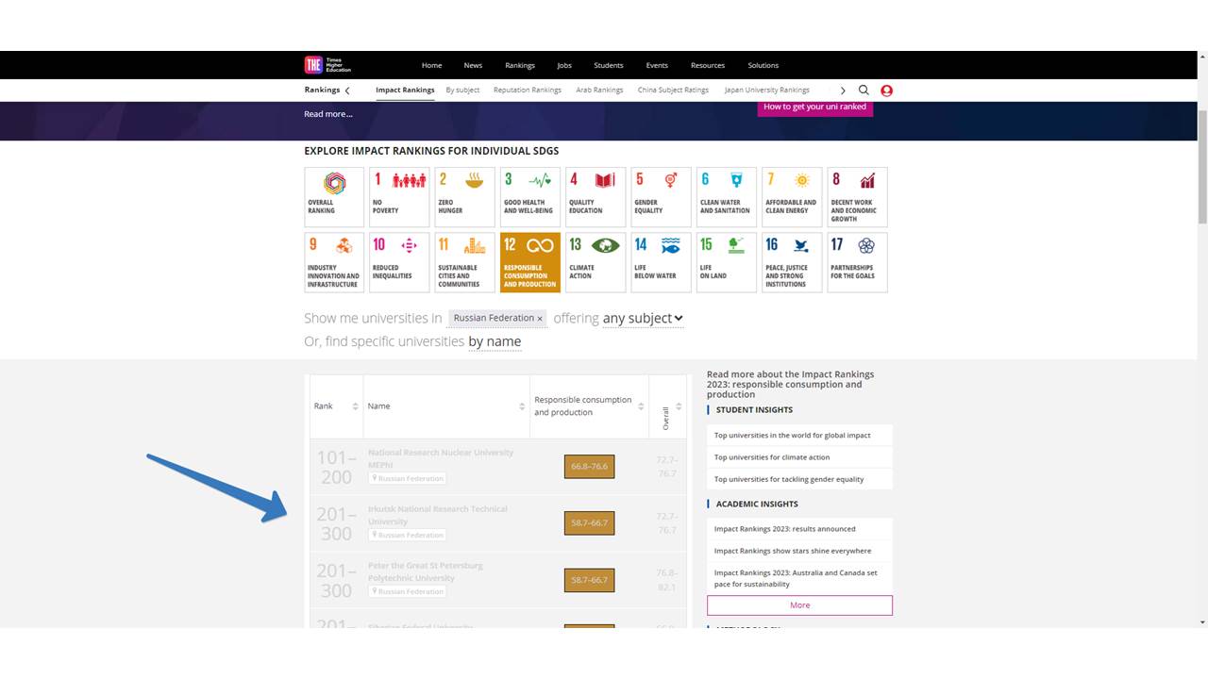
Task: Open the Solutions menu item
Action: 763,65
